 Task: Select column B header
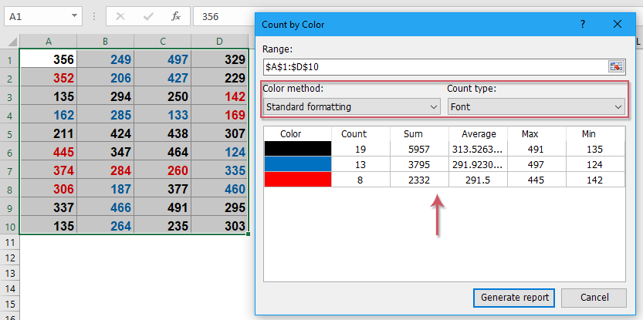106,42
